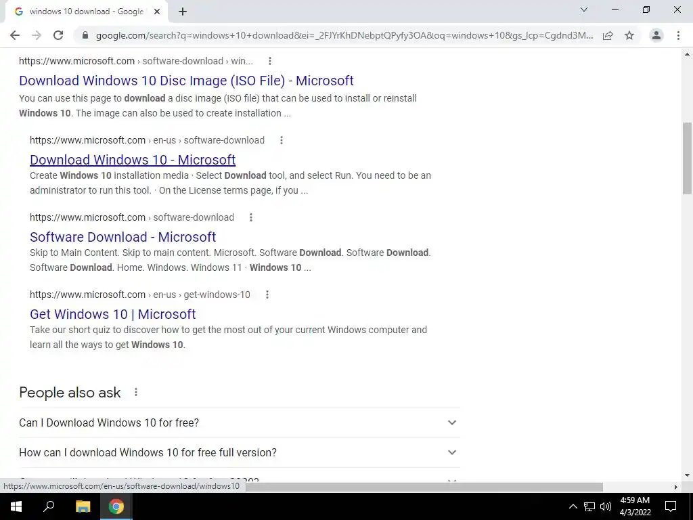The height and width of the screenshot is (520, 693).
Task: Bookmark this page with the star icon
Action: tap(629, 35)
